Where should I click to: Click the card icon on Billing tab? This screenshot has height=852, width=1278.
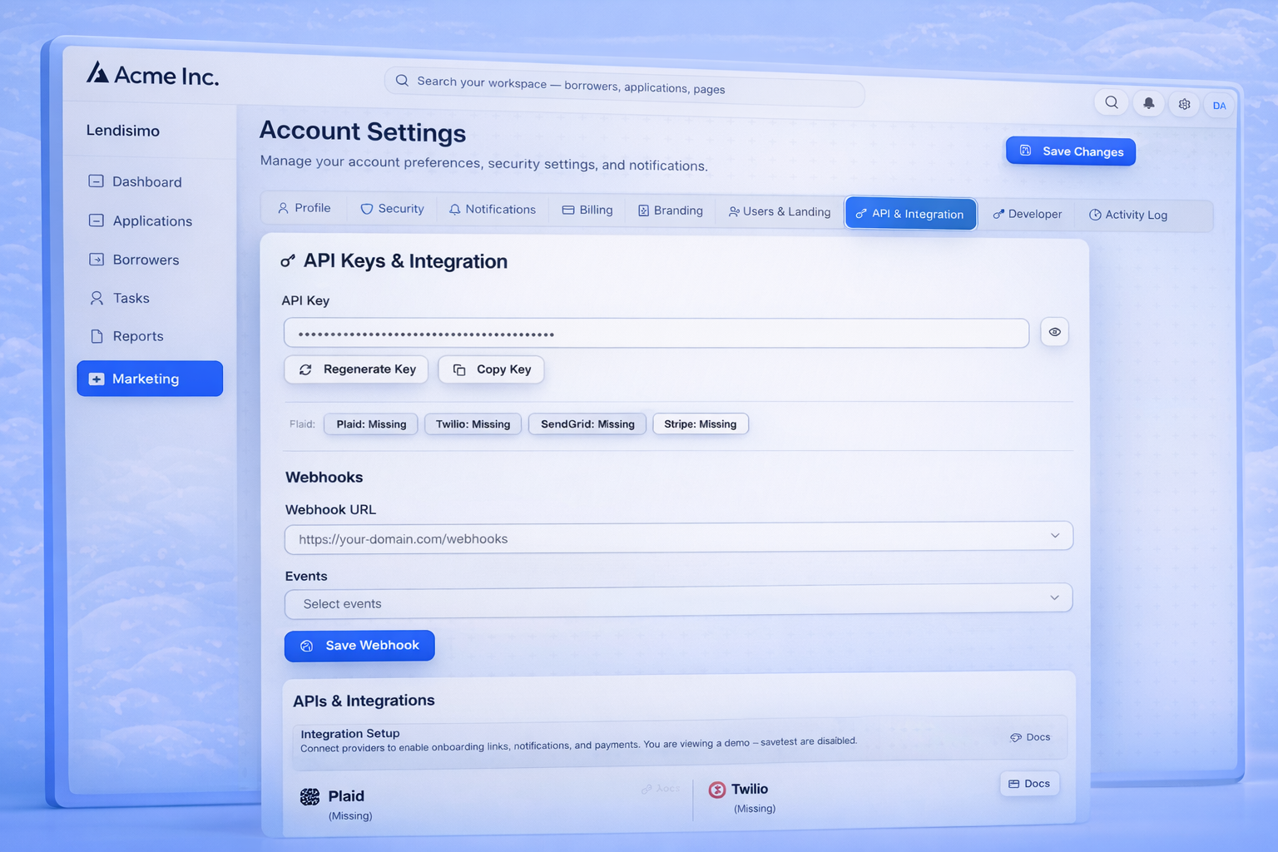click(568, 210)
